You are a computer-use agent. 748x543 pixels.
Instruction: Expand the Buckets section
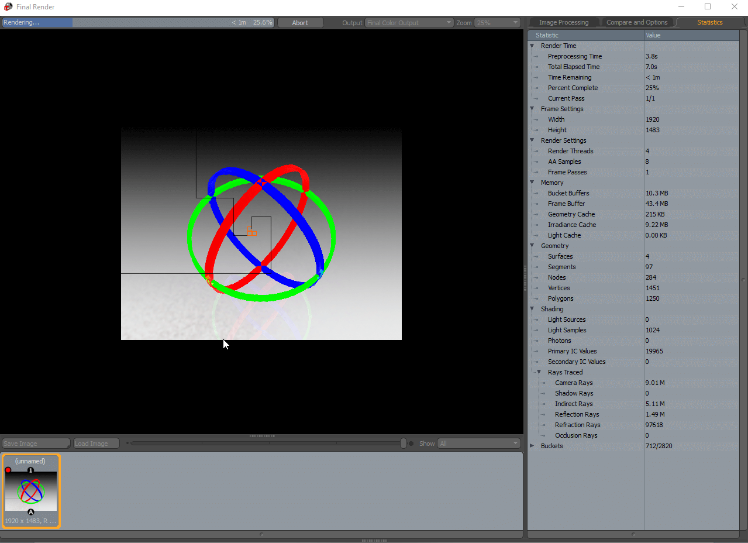pyautogui.click(x=532, y=446)
